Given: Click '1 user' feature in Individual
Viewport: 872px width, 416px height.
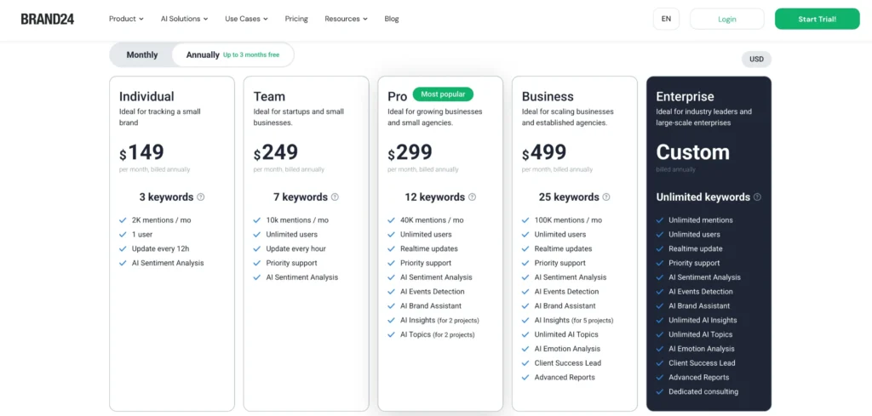Looking at the screenshot, I should click(142, 235).
